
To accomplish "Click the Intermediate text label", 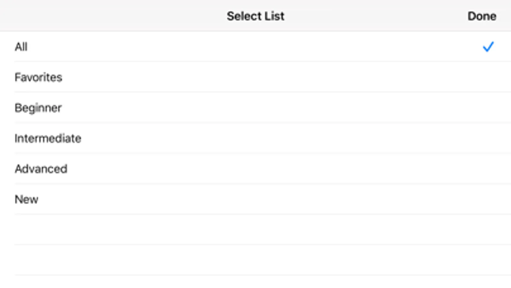I will (x=48, y=138).
